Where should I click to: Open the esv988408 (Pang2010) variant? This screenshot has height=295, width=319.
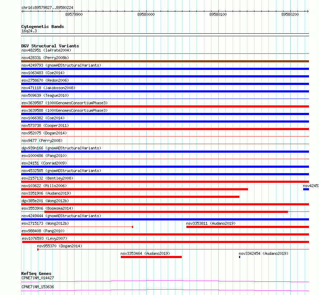click(x=43, y=231)
